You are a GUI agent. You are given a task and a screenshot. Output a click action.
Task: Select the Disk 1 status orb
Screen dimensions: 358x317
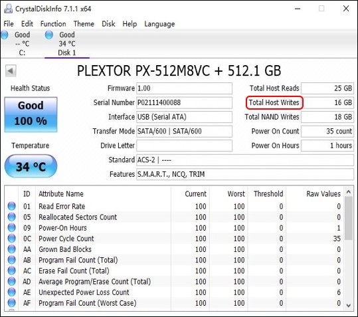click(49, 35)
